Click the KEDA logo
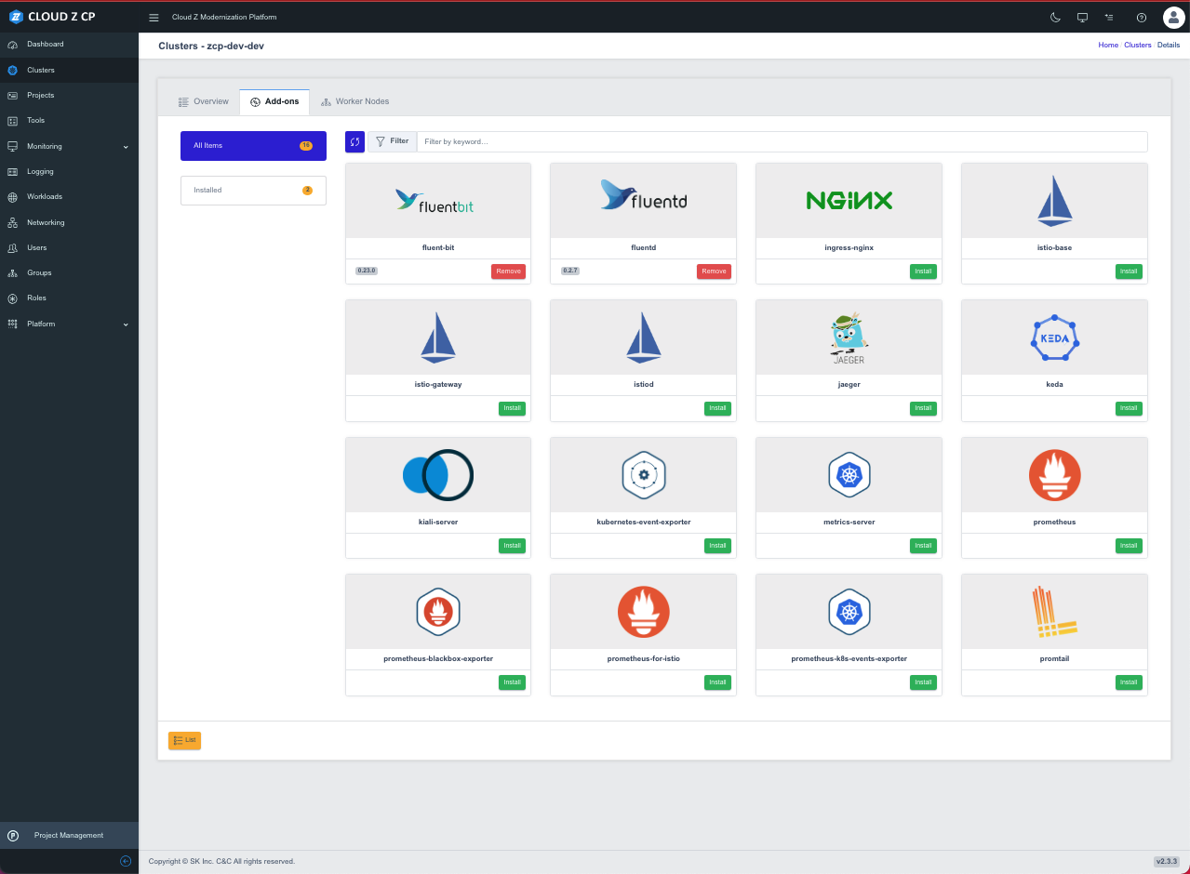The width and height of the screenshot is (1190, 874). click(x=1054, y=338)
